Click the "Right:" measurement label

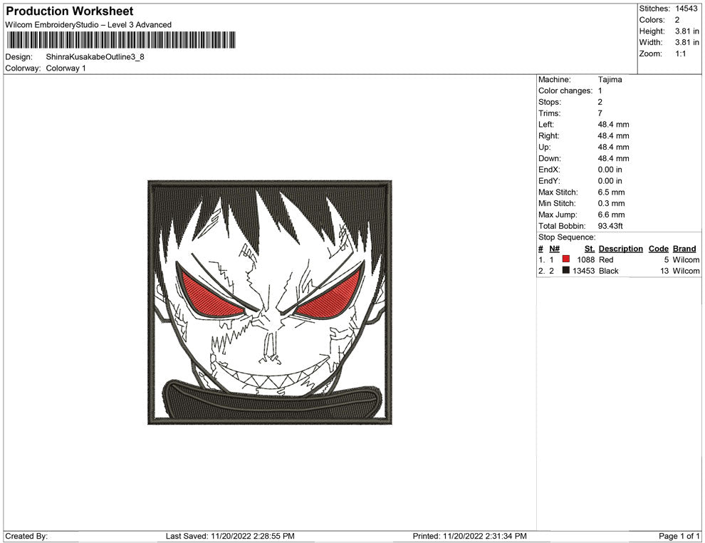click(548, 136)
